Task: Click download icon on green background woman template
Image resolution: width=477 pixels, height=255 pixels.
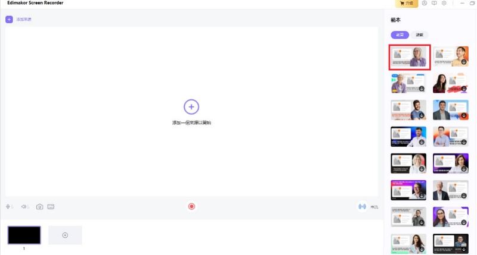Action: coord(422,249)
